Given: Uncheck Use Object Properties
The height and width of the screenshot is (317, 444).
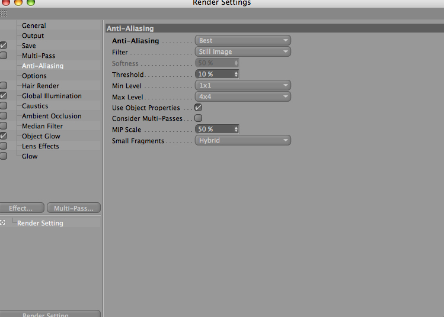Looking at the screenshot, I should coord(198,108).
